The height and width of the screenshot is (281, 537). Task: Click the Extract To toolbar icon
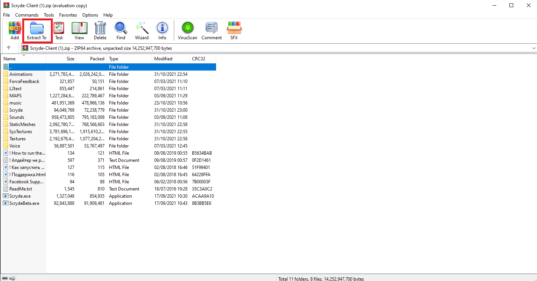(x=37, y=31)
